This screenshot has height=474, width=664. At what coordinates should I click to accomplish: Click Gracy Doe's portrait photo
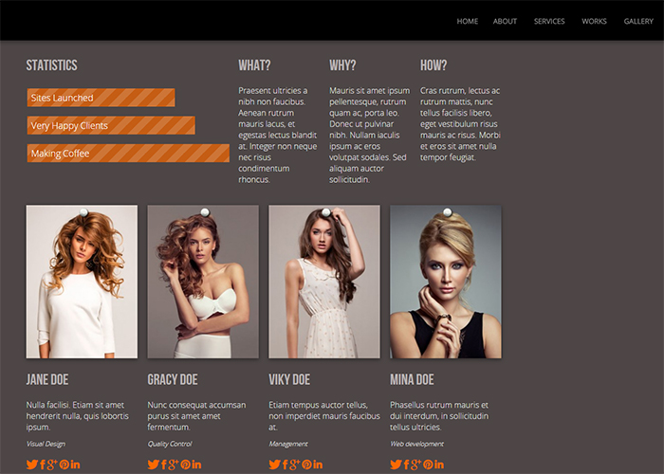(203, 282)
